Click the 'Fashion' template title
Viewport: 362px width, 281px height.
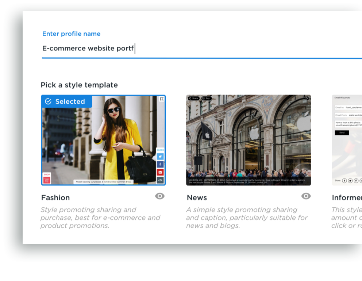(x=55, y=198)
